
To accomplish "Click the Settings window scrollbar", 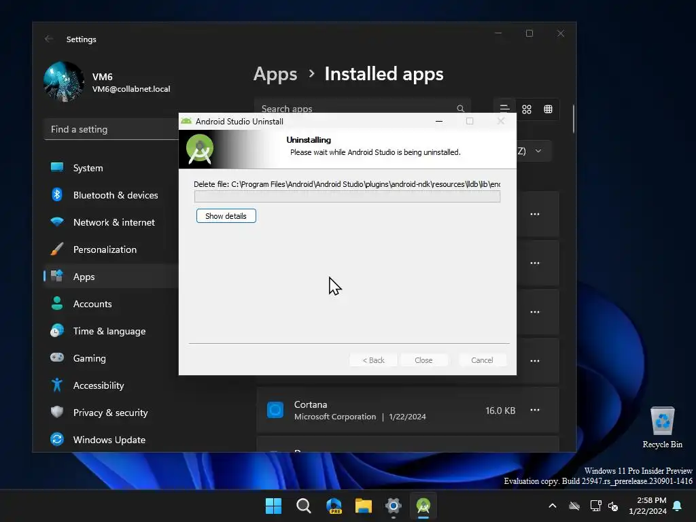I will click(574, 119).
